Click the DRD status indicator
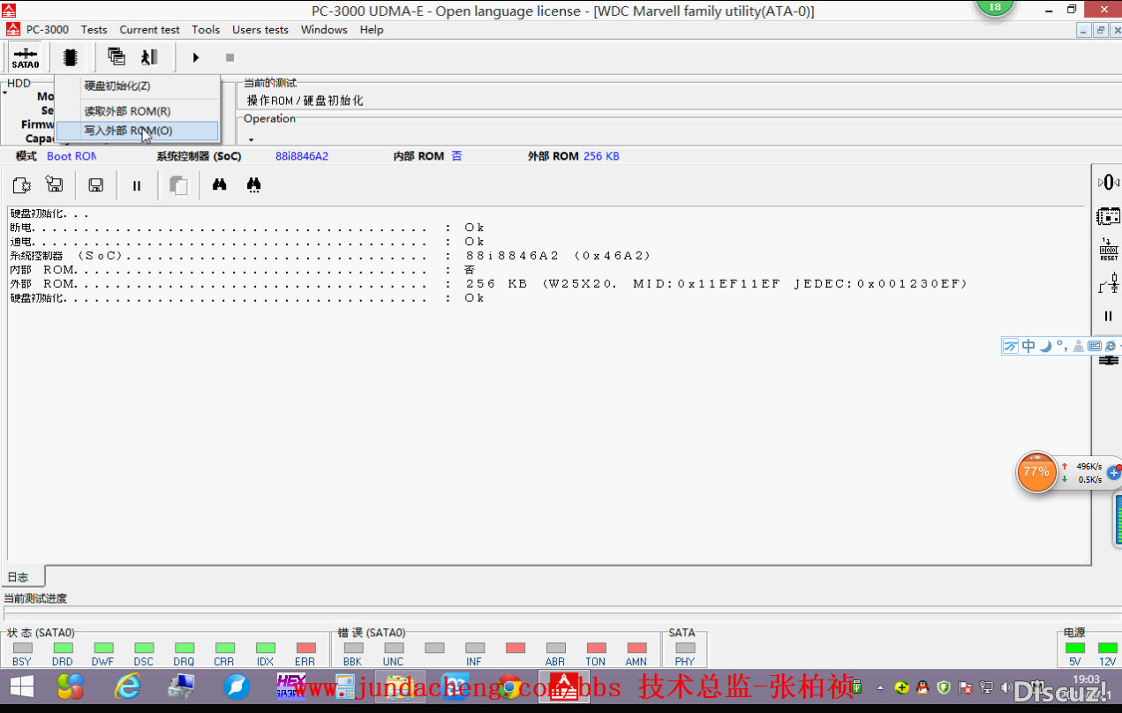The width and height of the screenshot is (1122, 713). point(63,648)
